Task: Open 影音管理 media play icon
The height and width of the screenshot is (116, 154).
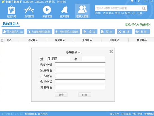Action: (47, 12)
